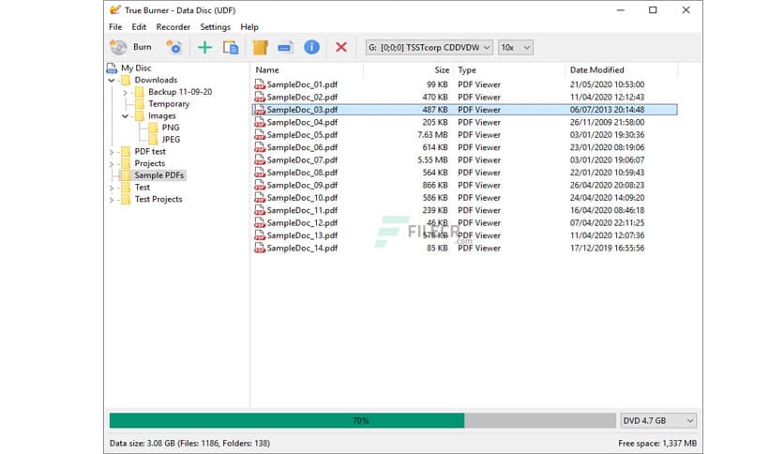
Task: Expand the PDF test folder
Action: (113, 152)
